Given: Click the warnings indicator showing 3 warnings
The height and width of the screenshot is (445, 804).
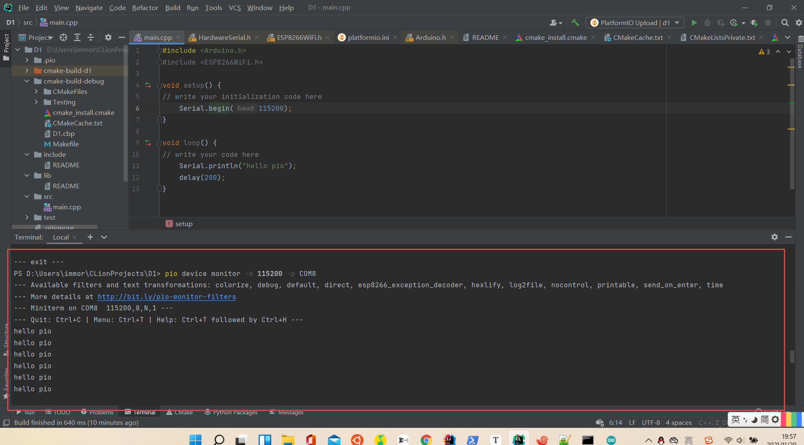Looking at the screenshot, I should coord(764,51).
